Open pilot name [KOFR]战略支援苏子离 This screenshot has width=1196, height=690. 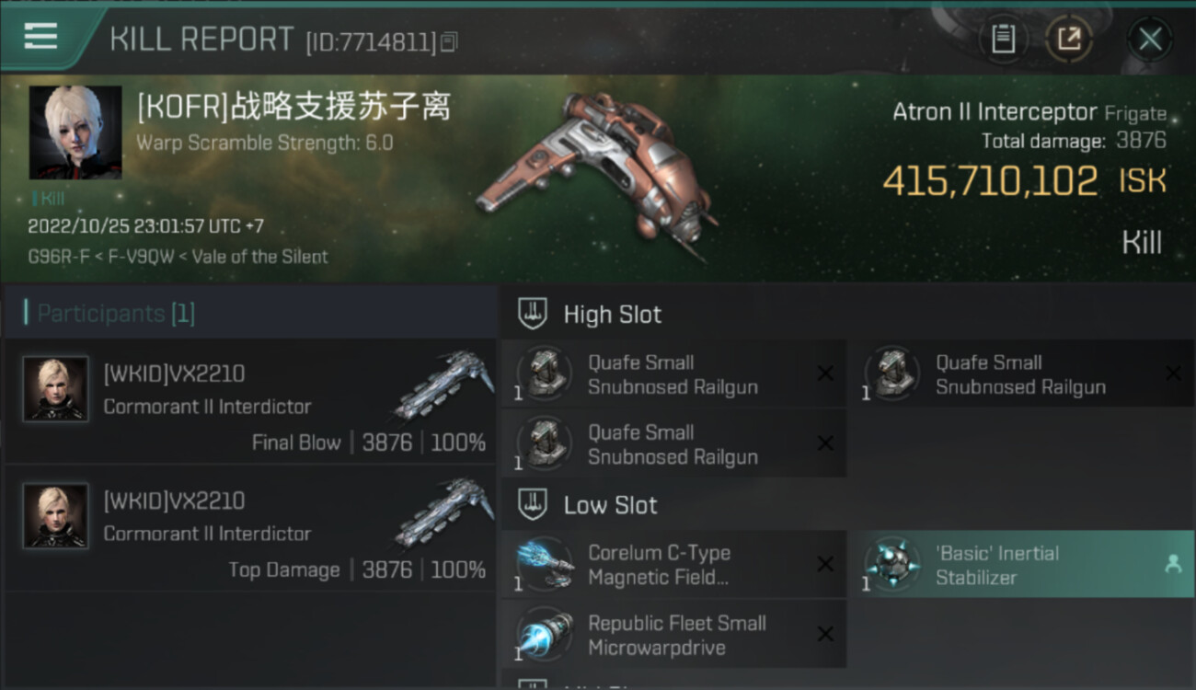[x=293, y=108]
